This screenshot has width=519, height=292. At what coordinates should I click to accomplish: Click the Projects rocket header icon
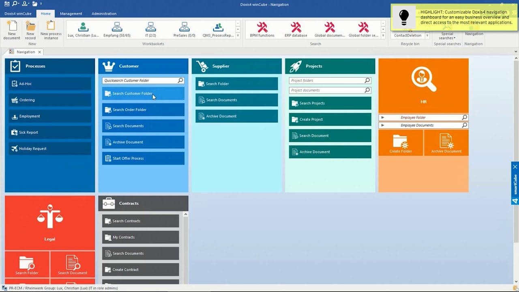(x=295, y=66)
